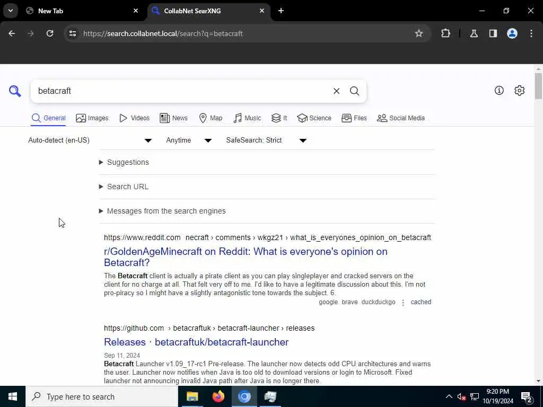
Task: Toggle the browser side panel icon
Action: click(493, 33)
